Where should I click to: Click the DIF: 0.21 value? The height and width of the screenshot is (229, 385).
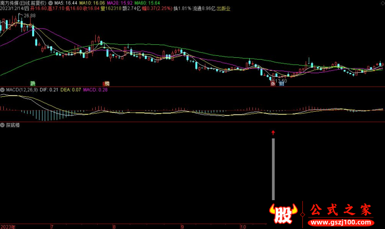49,90
